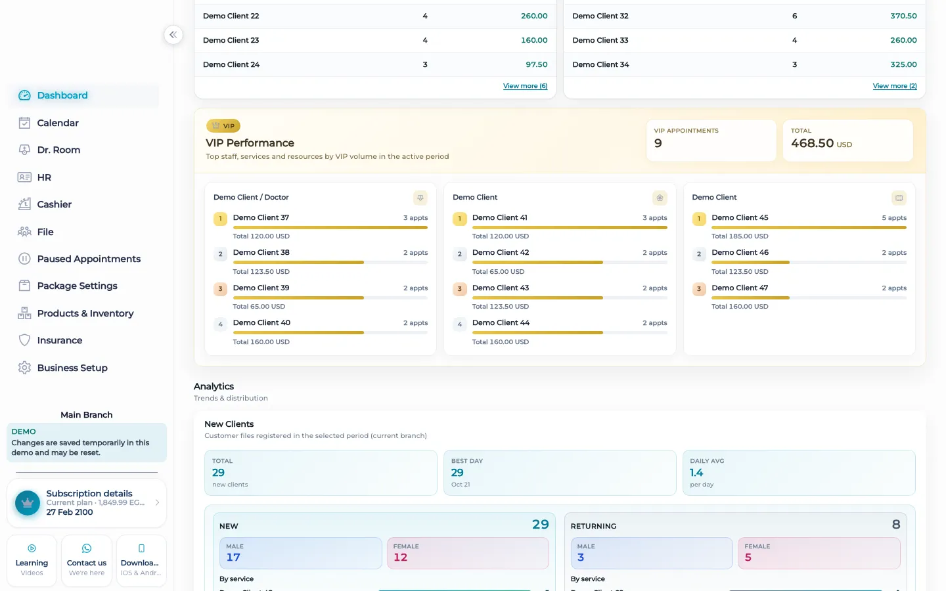The height and width of the screenshot is (591, 946).
Task: Expand list with View more (6) link
Action: click(x=525, y=86)
